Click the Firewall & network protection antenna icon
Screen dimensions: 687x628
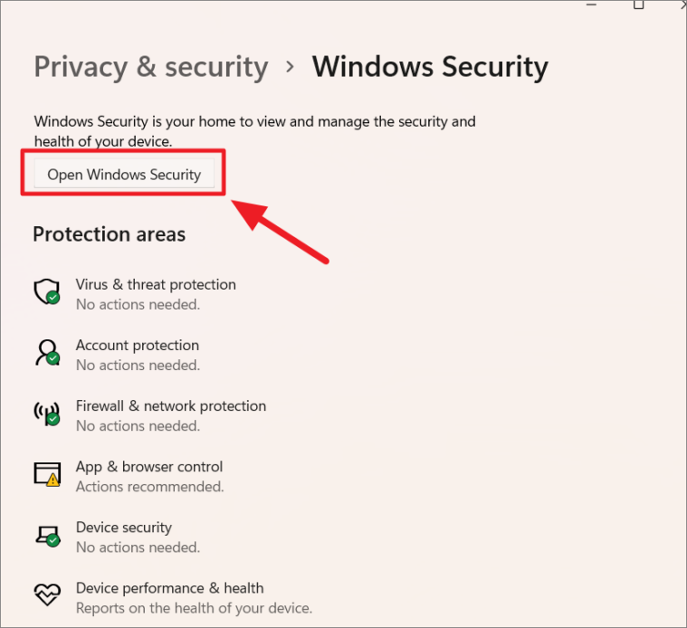pyautogui.click(x=47, y=413)
